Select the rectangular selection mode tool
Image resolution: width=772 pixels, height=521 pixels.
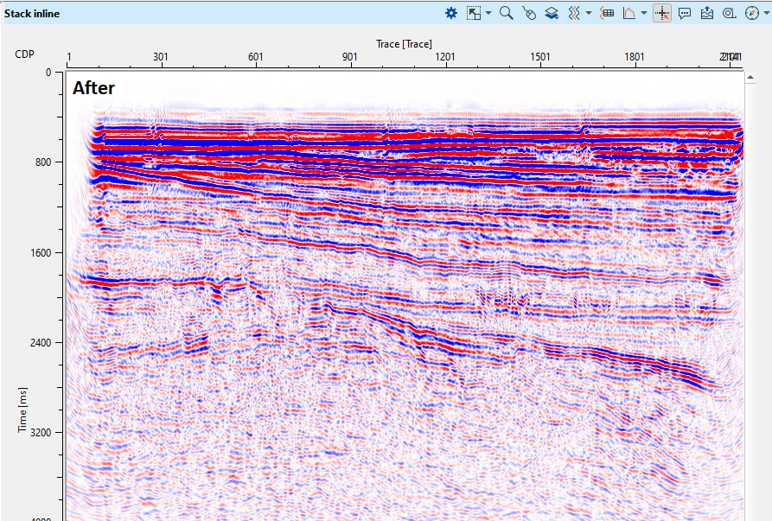coord(473,13)
